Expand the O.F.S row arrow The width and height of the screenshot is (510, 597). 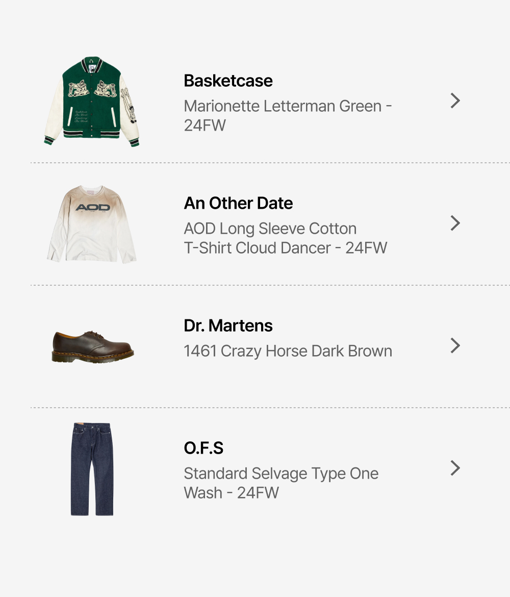455,468
